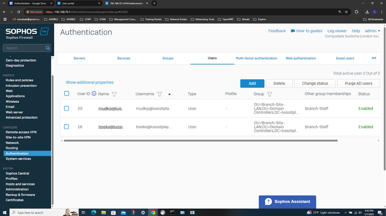Open Help link

tap(356, 31)
